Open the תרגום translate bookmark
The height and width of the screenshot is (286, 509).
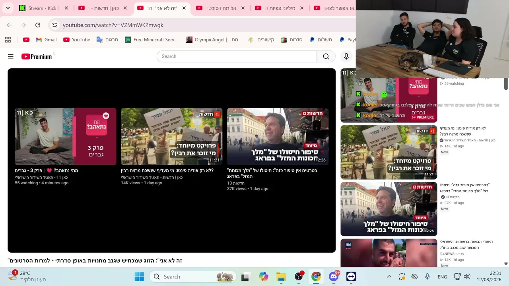pos(107,40)
